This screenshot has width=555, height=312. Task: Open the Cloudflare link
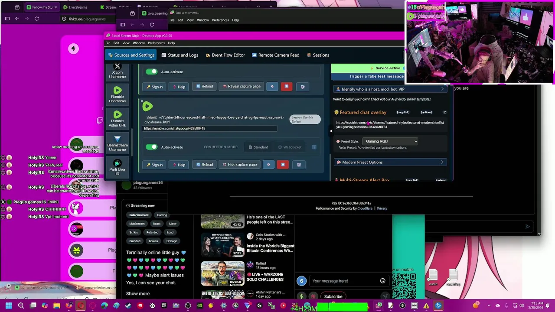tap(365, 208)
